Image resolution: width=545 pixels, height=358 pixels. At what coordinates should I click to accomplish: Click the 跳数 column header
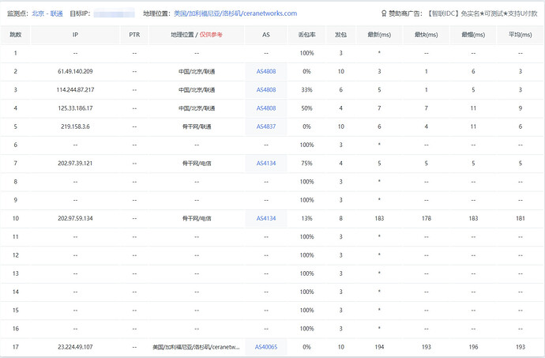(16, 35)
